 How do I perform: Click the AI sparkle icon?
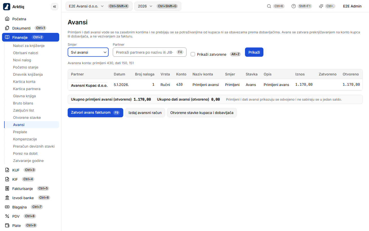click(321, 6)
